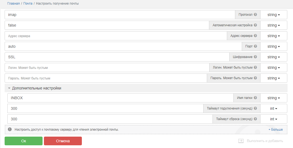
Task: Click the Адрес сервера input field
Action: (116, 36)
